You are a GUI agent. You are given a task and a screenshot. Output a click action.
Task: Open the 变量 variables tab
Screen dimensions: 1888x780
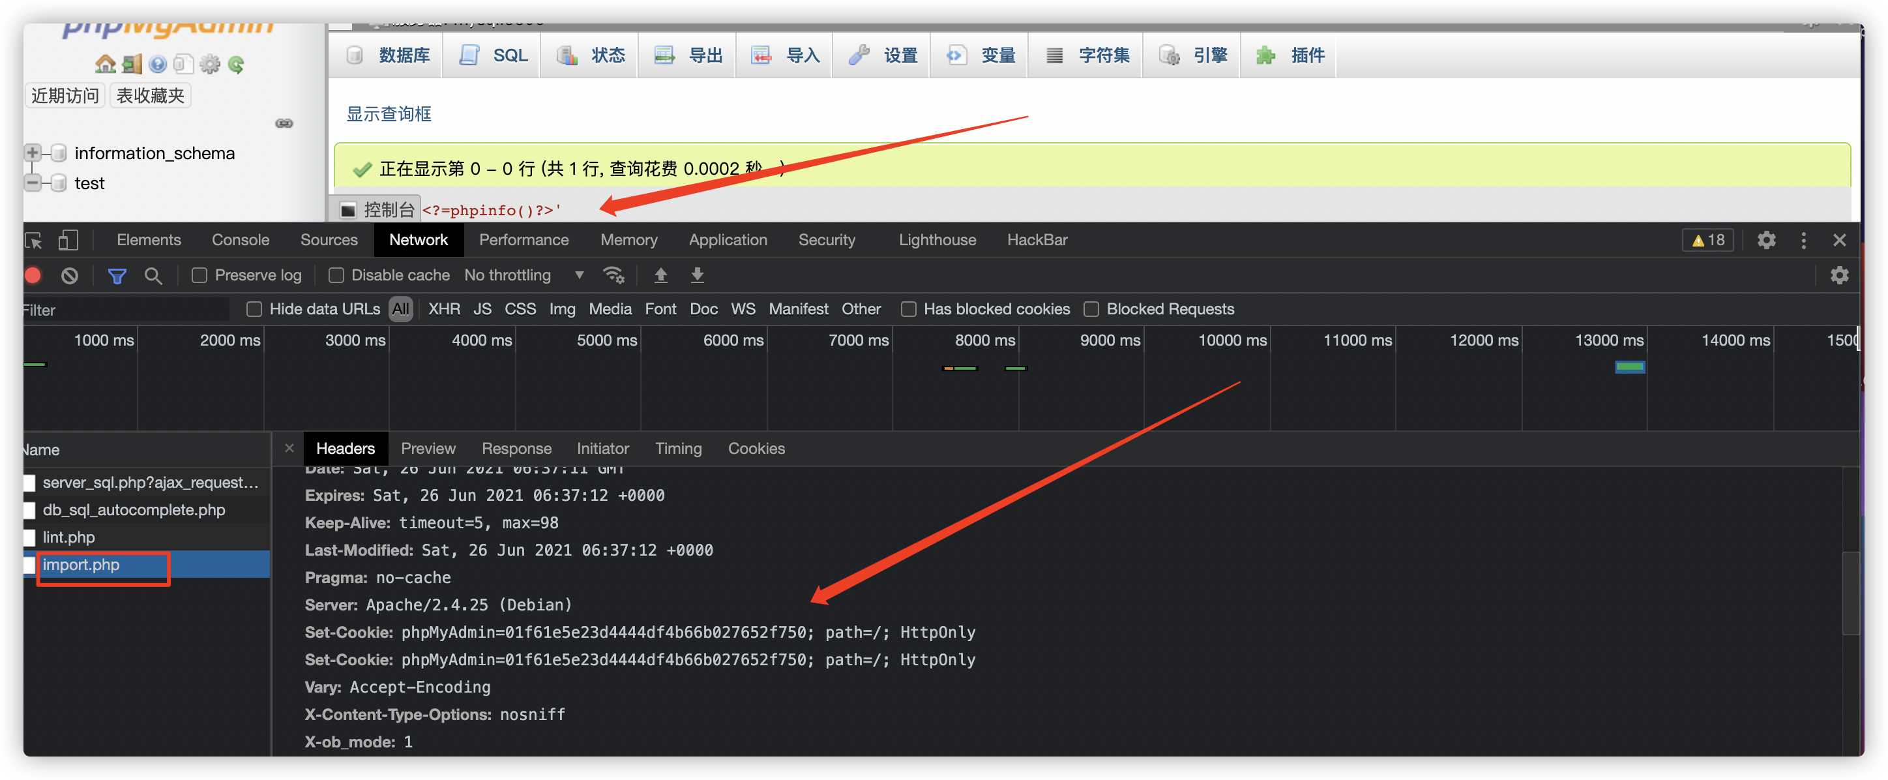[980, 55]
